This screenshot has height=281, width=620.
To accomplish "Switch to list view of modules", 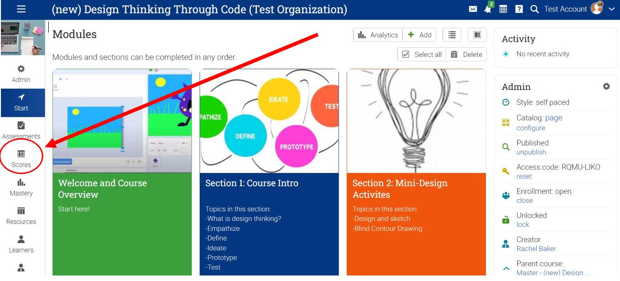I will point(452,35).
